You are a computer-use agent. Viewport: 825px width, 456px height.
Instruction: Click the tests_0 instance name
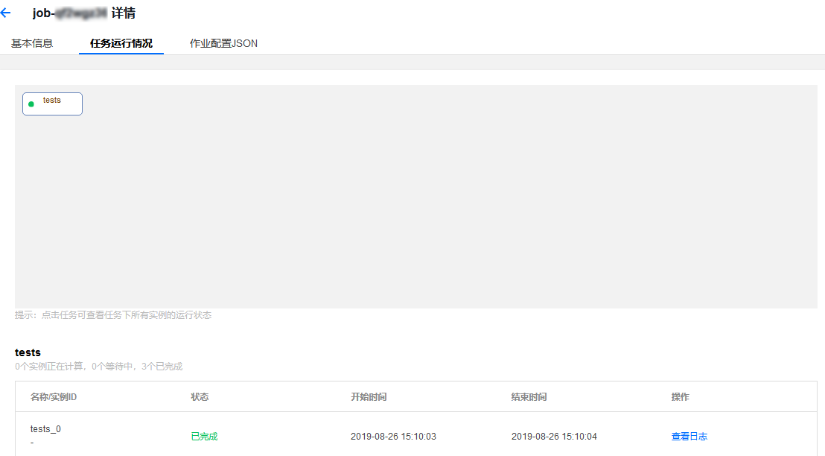click(x=45, y=429)
